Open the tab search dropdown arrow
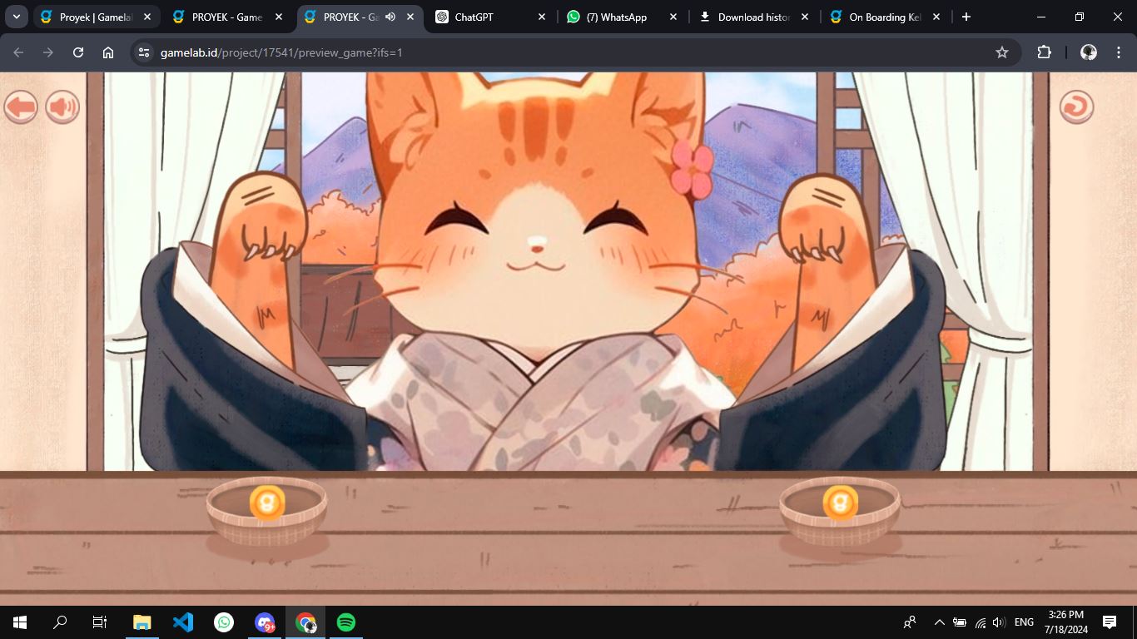1137x639 pixels. point(16,17)
